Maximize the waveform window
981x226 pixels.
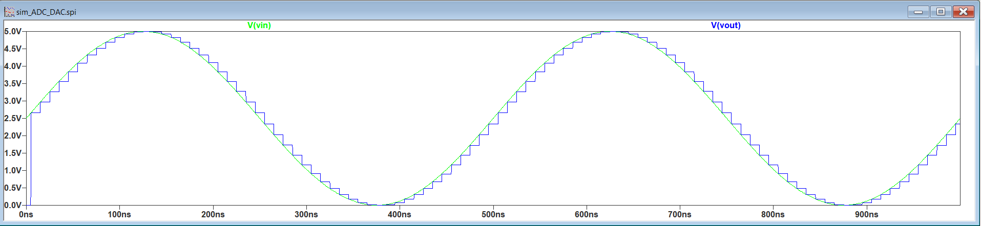[941, 12]
